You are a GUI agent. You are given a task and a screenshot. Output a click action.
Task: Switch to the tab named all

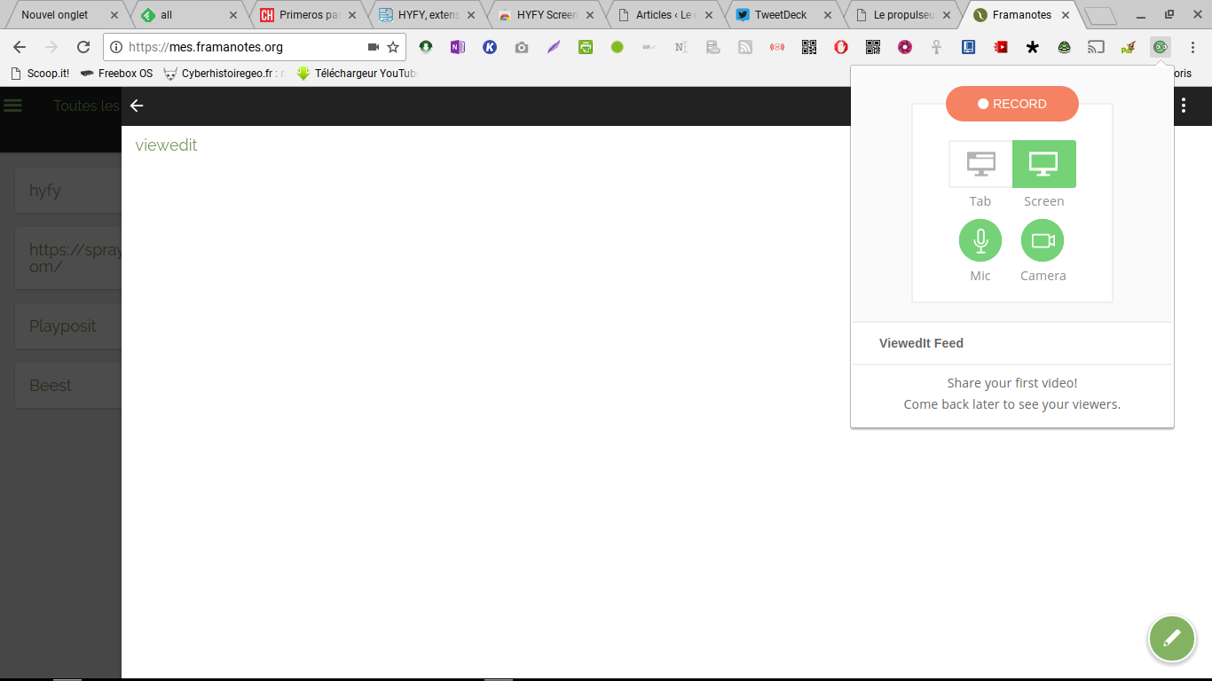(186, 15)
